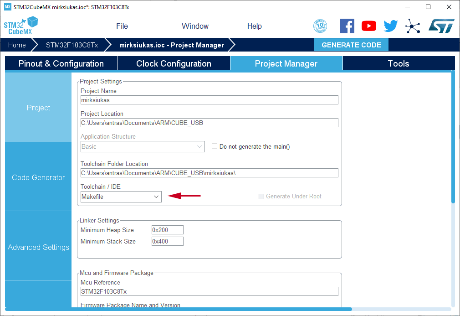Image resolution: width=460 pixels, height=316 pixels.
Task: Open the YouTube icon link
Action: (x=369, y=26)
